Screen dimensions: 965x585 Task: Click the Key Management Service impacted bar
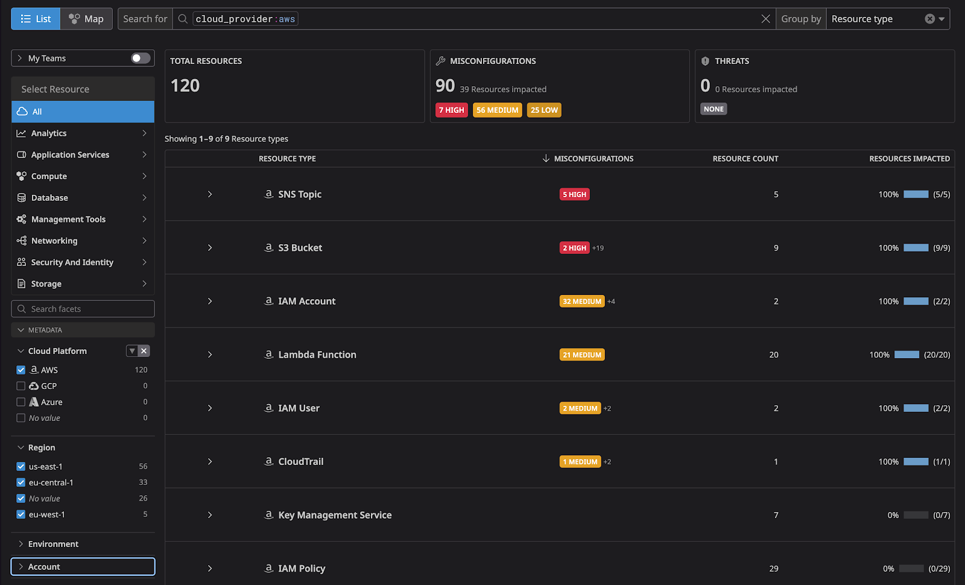[916, 515]
